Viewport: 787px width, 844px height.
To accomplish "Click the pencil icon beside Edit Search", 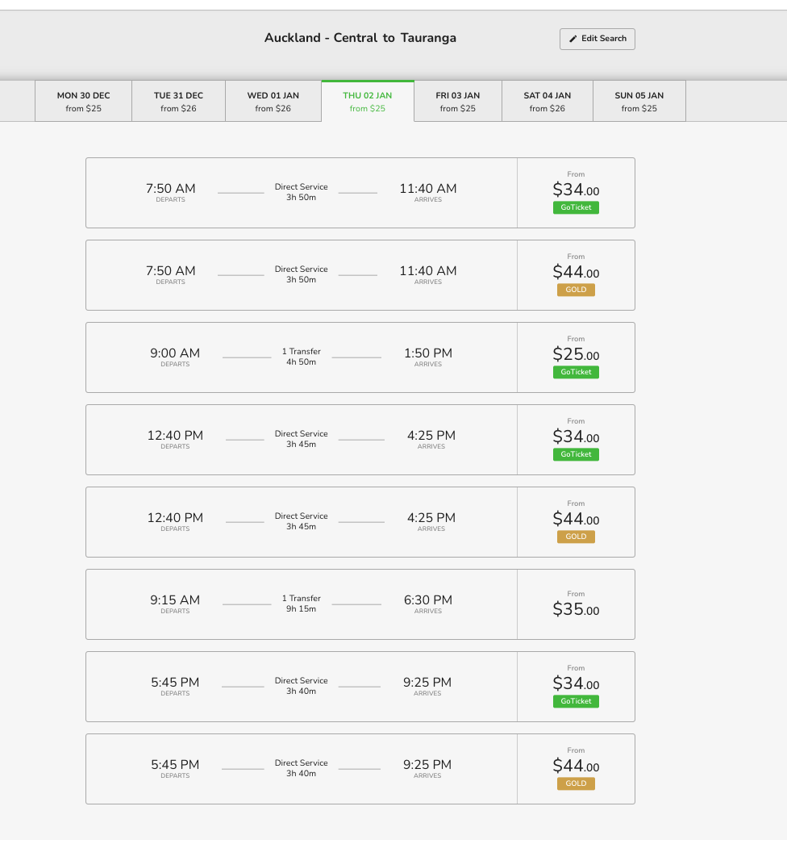I will [x=573, y=39].
